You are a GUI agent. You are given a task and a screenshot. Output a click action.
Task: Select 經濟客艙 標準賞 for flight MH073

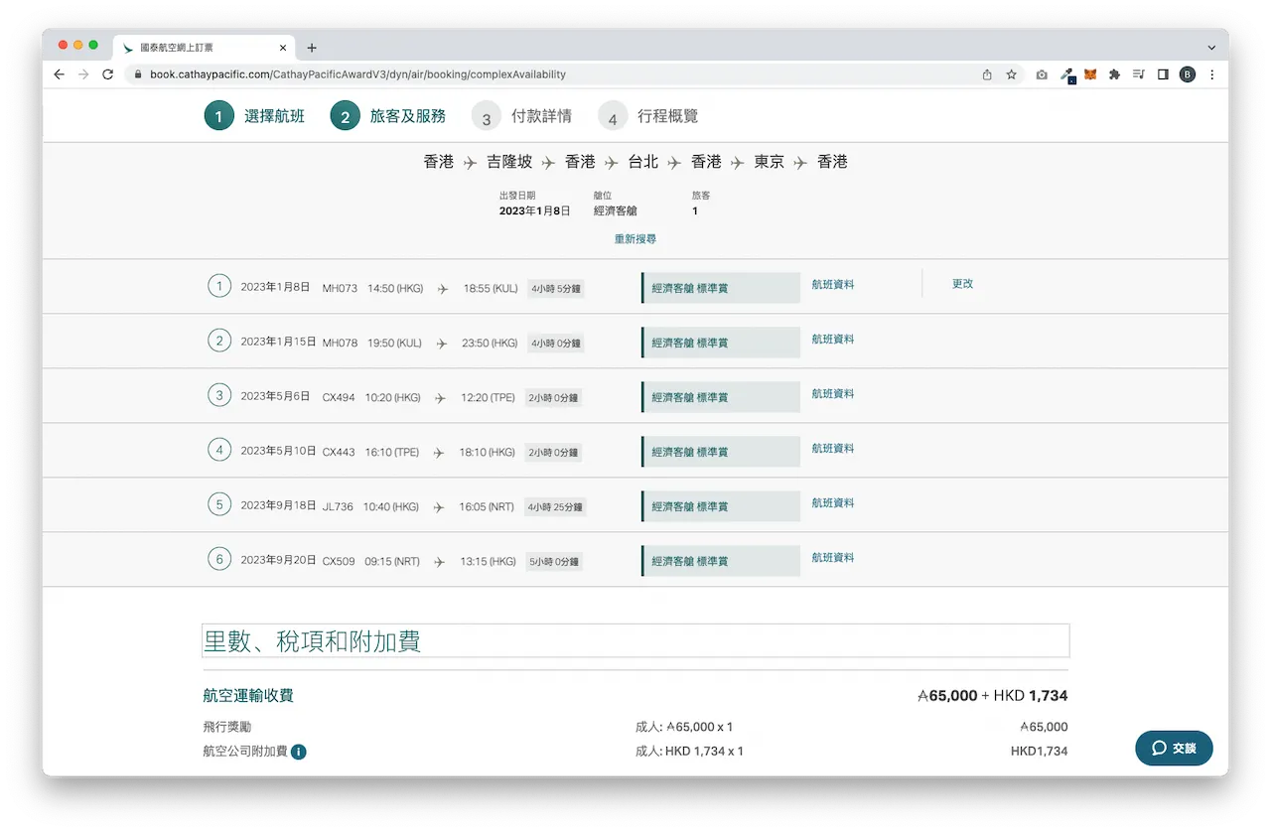[x=721, y=288]
